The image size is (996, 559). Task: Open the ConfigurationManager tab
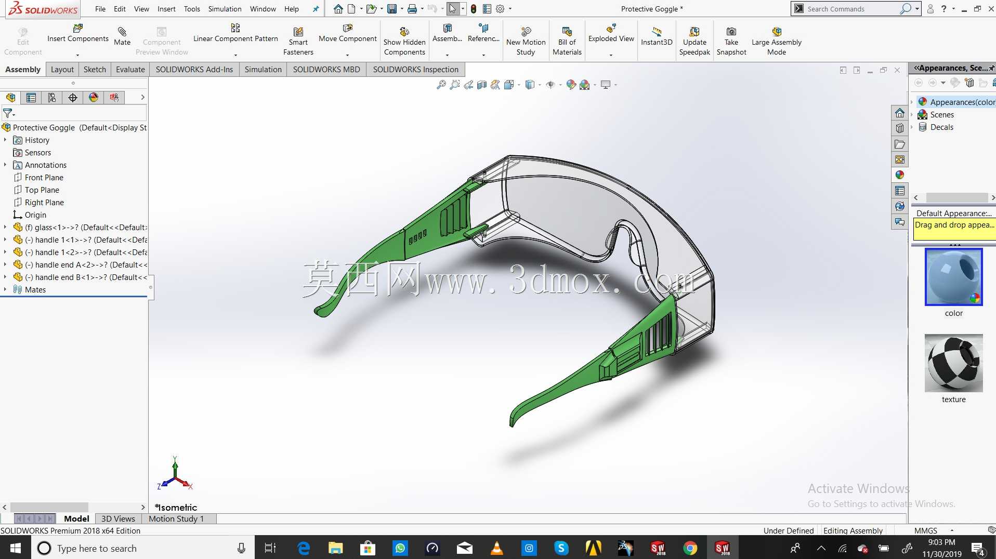(x=52, y=97)
